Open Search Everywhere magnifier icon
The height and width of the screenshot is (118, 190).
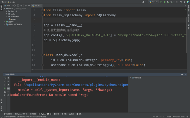181,2
